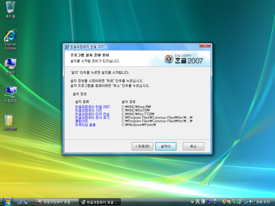Click the Windows Sidebar tray icon
The width and height of the screenshot is (275, 206).
(x=238, y=202)
